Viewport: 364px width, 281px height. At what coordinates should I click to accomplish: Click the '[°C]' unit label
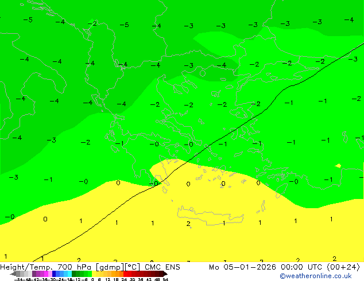(132, 267)
